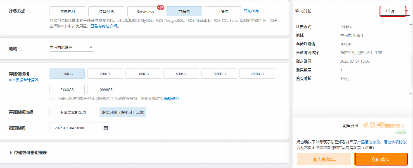Screen dimensions: 413x168
Task: Choose 下单后立即生效 activation option
Action: (x=73, y=112)
